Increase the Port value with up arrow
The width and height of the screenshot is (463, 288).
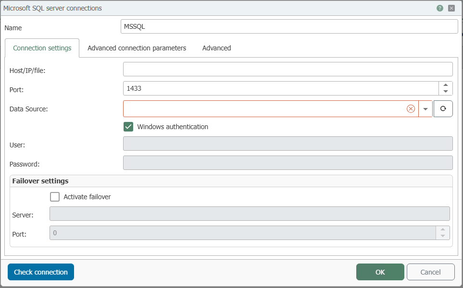(446, 85)
